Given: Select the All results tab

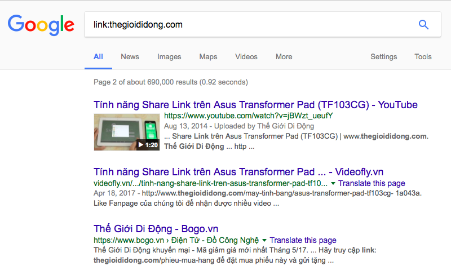Looking at the screenshot, I should point(98,56).
